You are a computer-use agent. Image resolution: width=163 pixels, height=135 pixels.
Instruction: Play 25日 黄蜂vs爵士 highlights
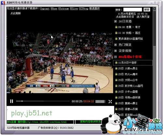click(x=128, y=103)
